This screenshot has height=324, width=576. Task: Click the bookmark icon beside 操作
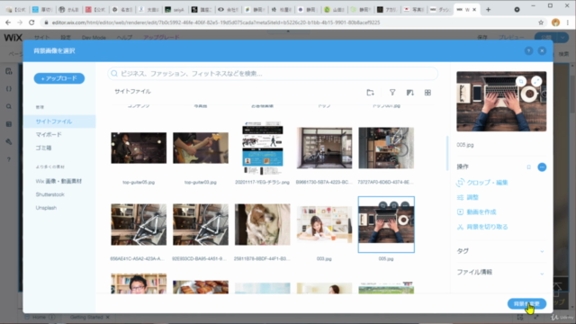click(x=528, y=167)
